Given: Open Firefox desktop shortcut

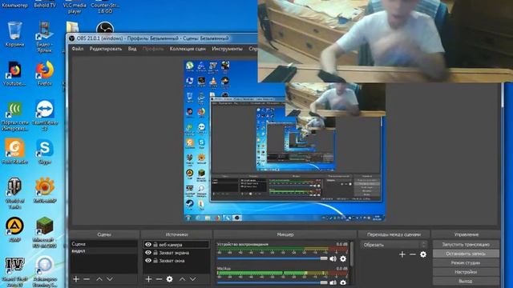Looking at the screenshot, I should click(45, 73).
